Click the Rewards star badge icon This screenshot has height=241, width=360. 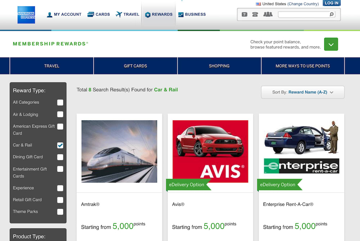point(148,15)
